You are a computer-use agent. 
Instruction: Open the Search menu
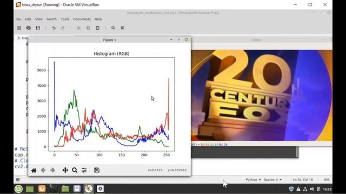coord(51,19)
